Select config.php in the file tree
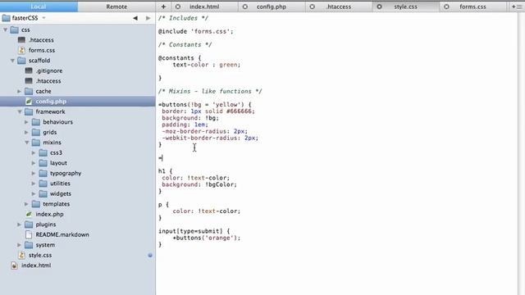Screen dimensions: 525x295 click(x=51, y=102)
